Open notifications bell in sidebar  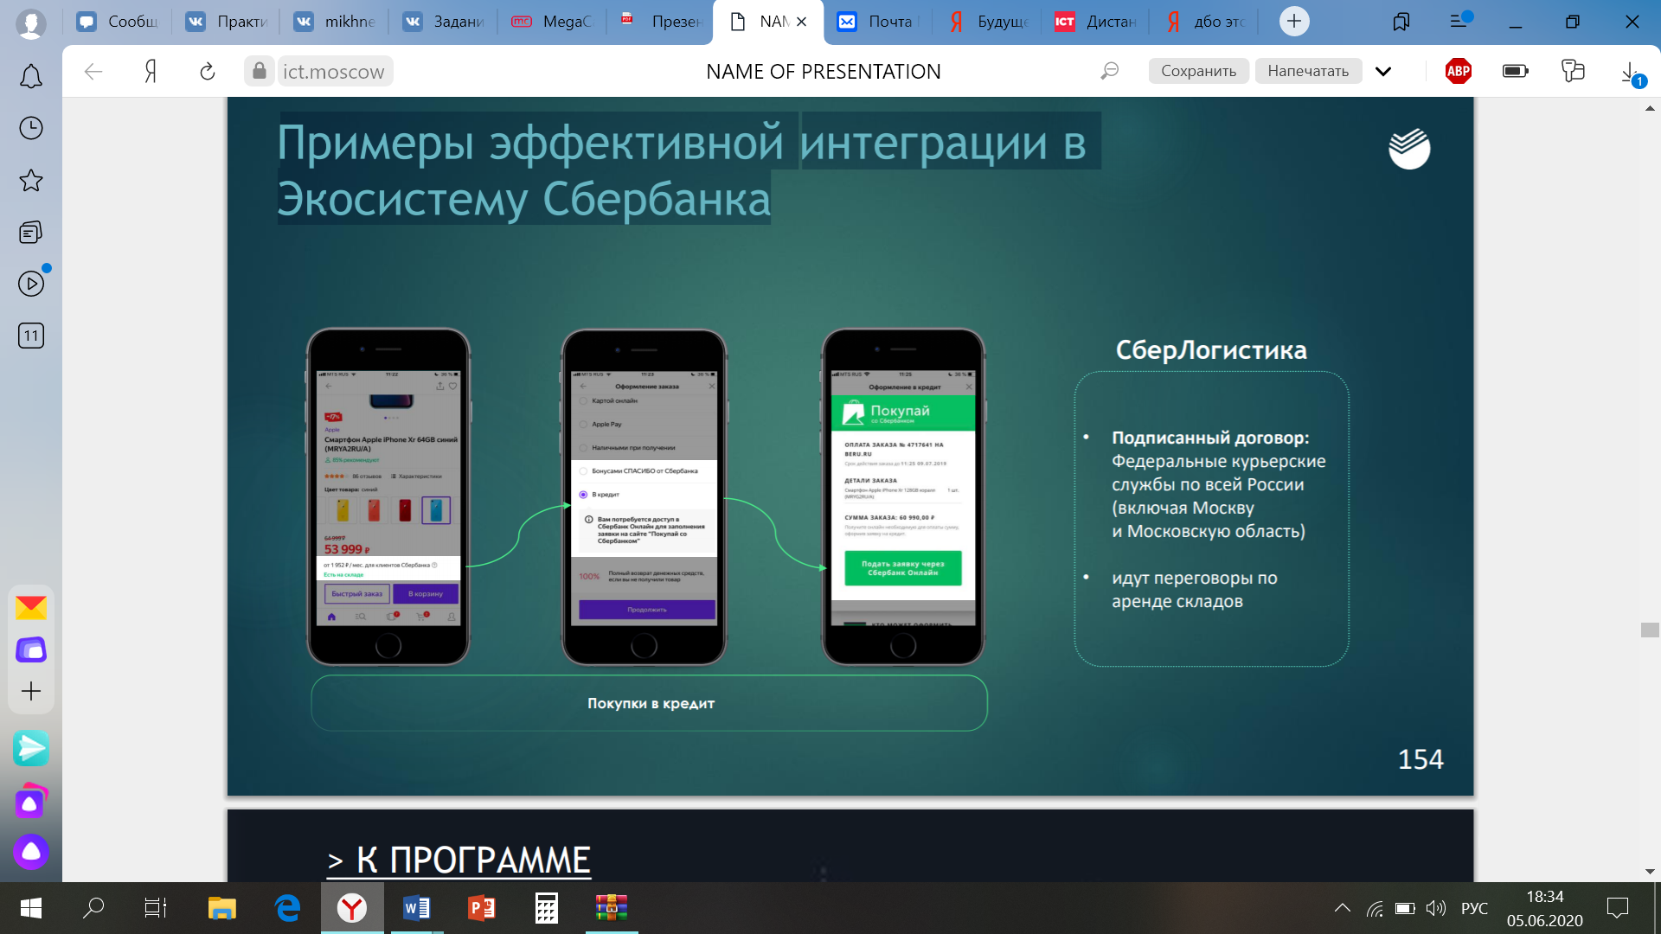coord(31,77)
